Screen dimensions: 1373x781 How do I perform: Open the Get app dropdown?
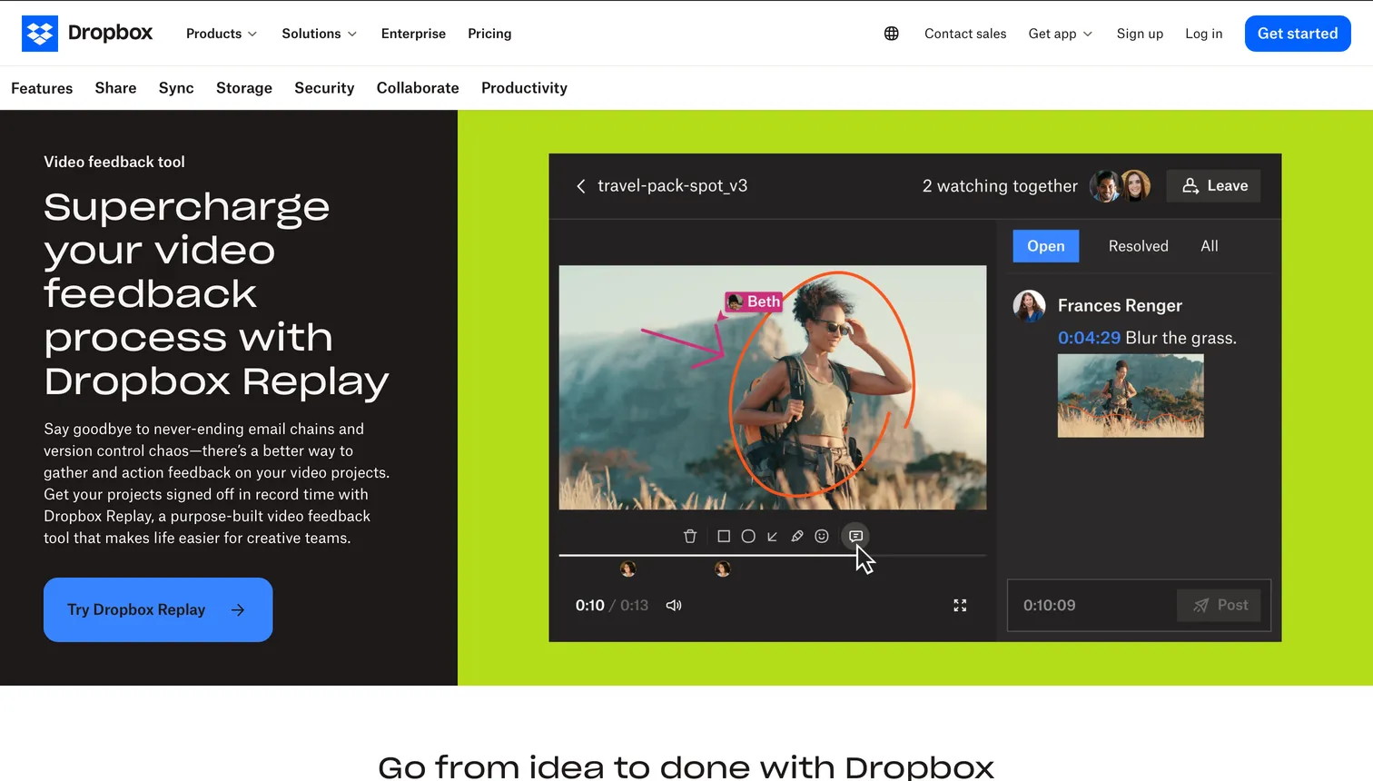point(1060,34)
